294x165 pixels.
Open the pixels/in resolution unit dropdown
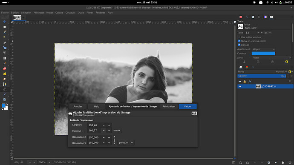(126, 143)
